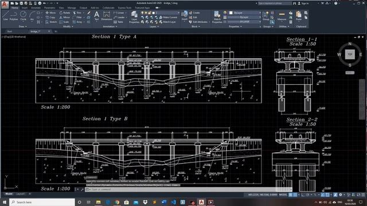This screenshot has width=367, height=206.
Task: Click the Paste clipboard button
Action: click(299, 16)
